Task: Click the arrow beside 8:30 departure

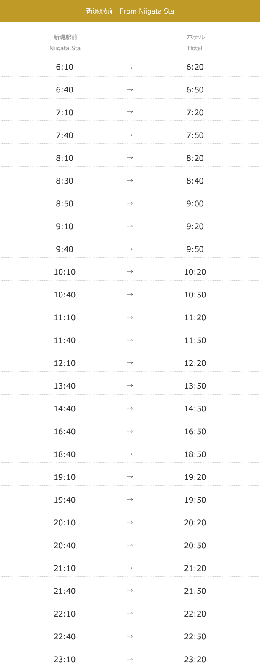Action: pyautogui.click(x=130, y=181)
